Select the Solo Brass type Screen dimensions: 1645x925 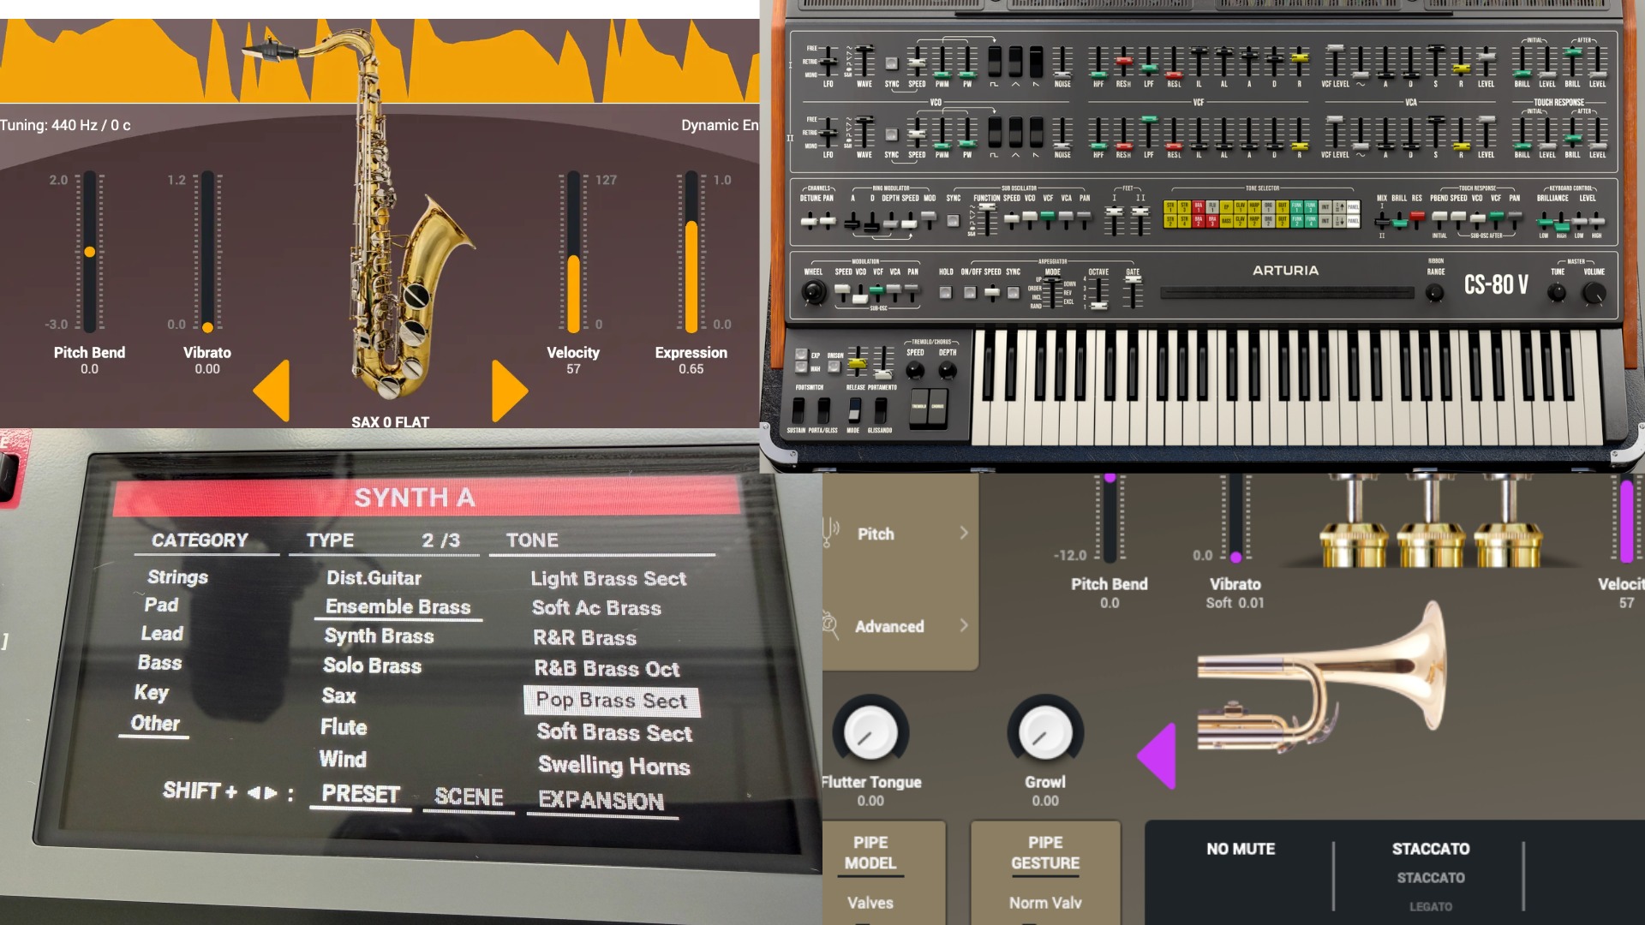pos(372,666)
